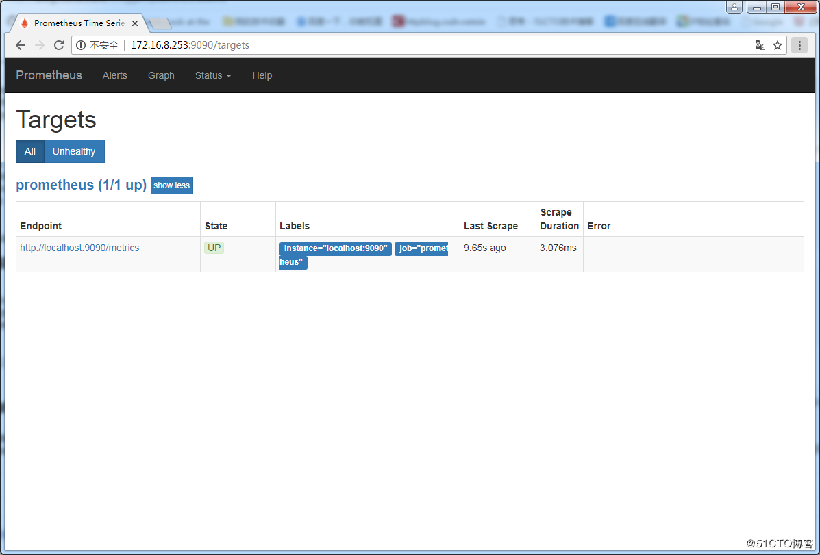Collapse targets with show less
The height and width of the screenshot is (555, 820).
pos(171,185)
